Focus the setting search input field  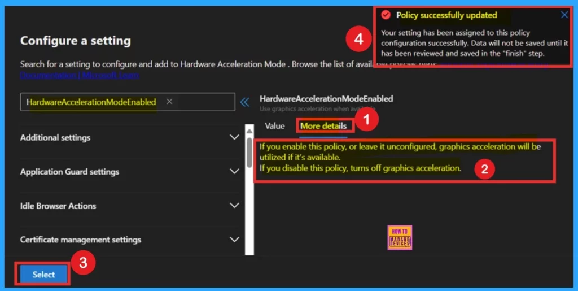pyautogui.click(x=128, y=102)
